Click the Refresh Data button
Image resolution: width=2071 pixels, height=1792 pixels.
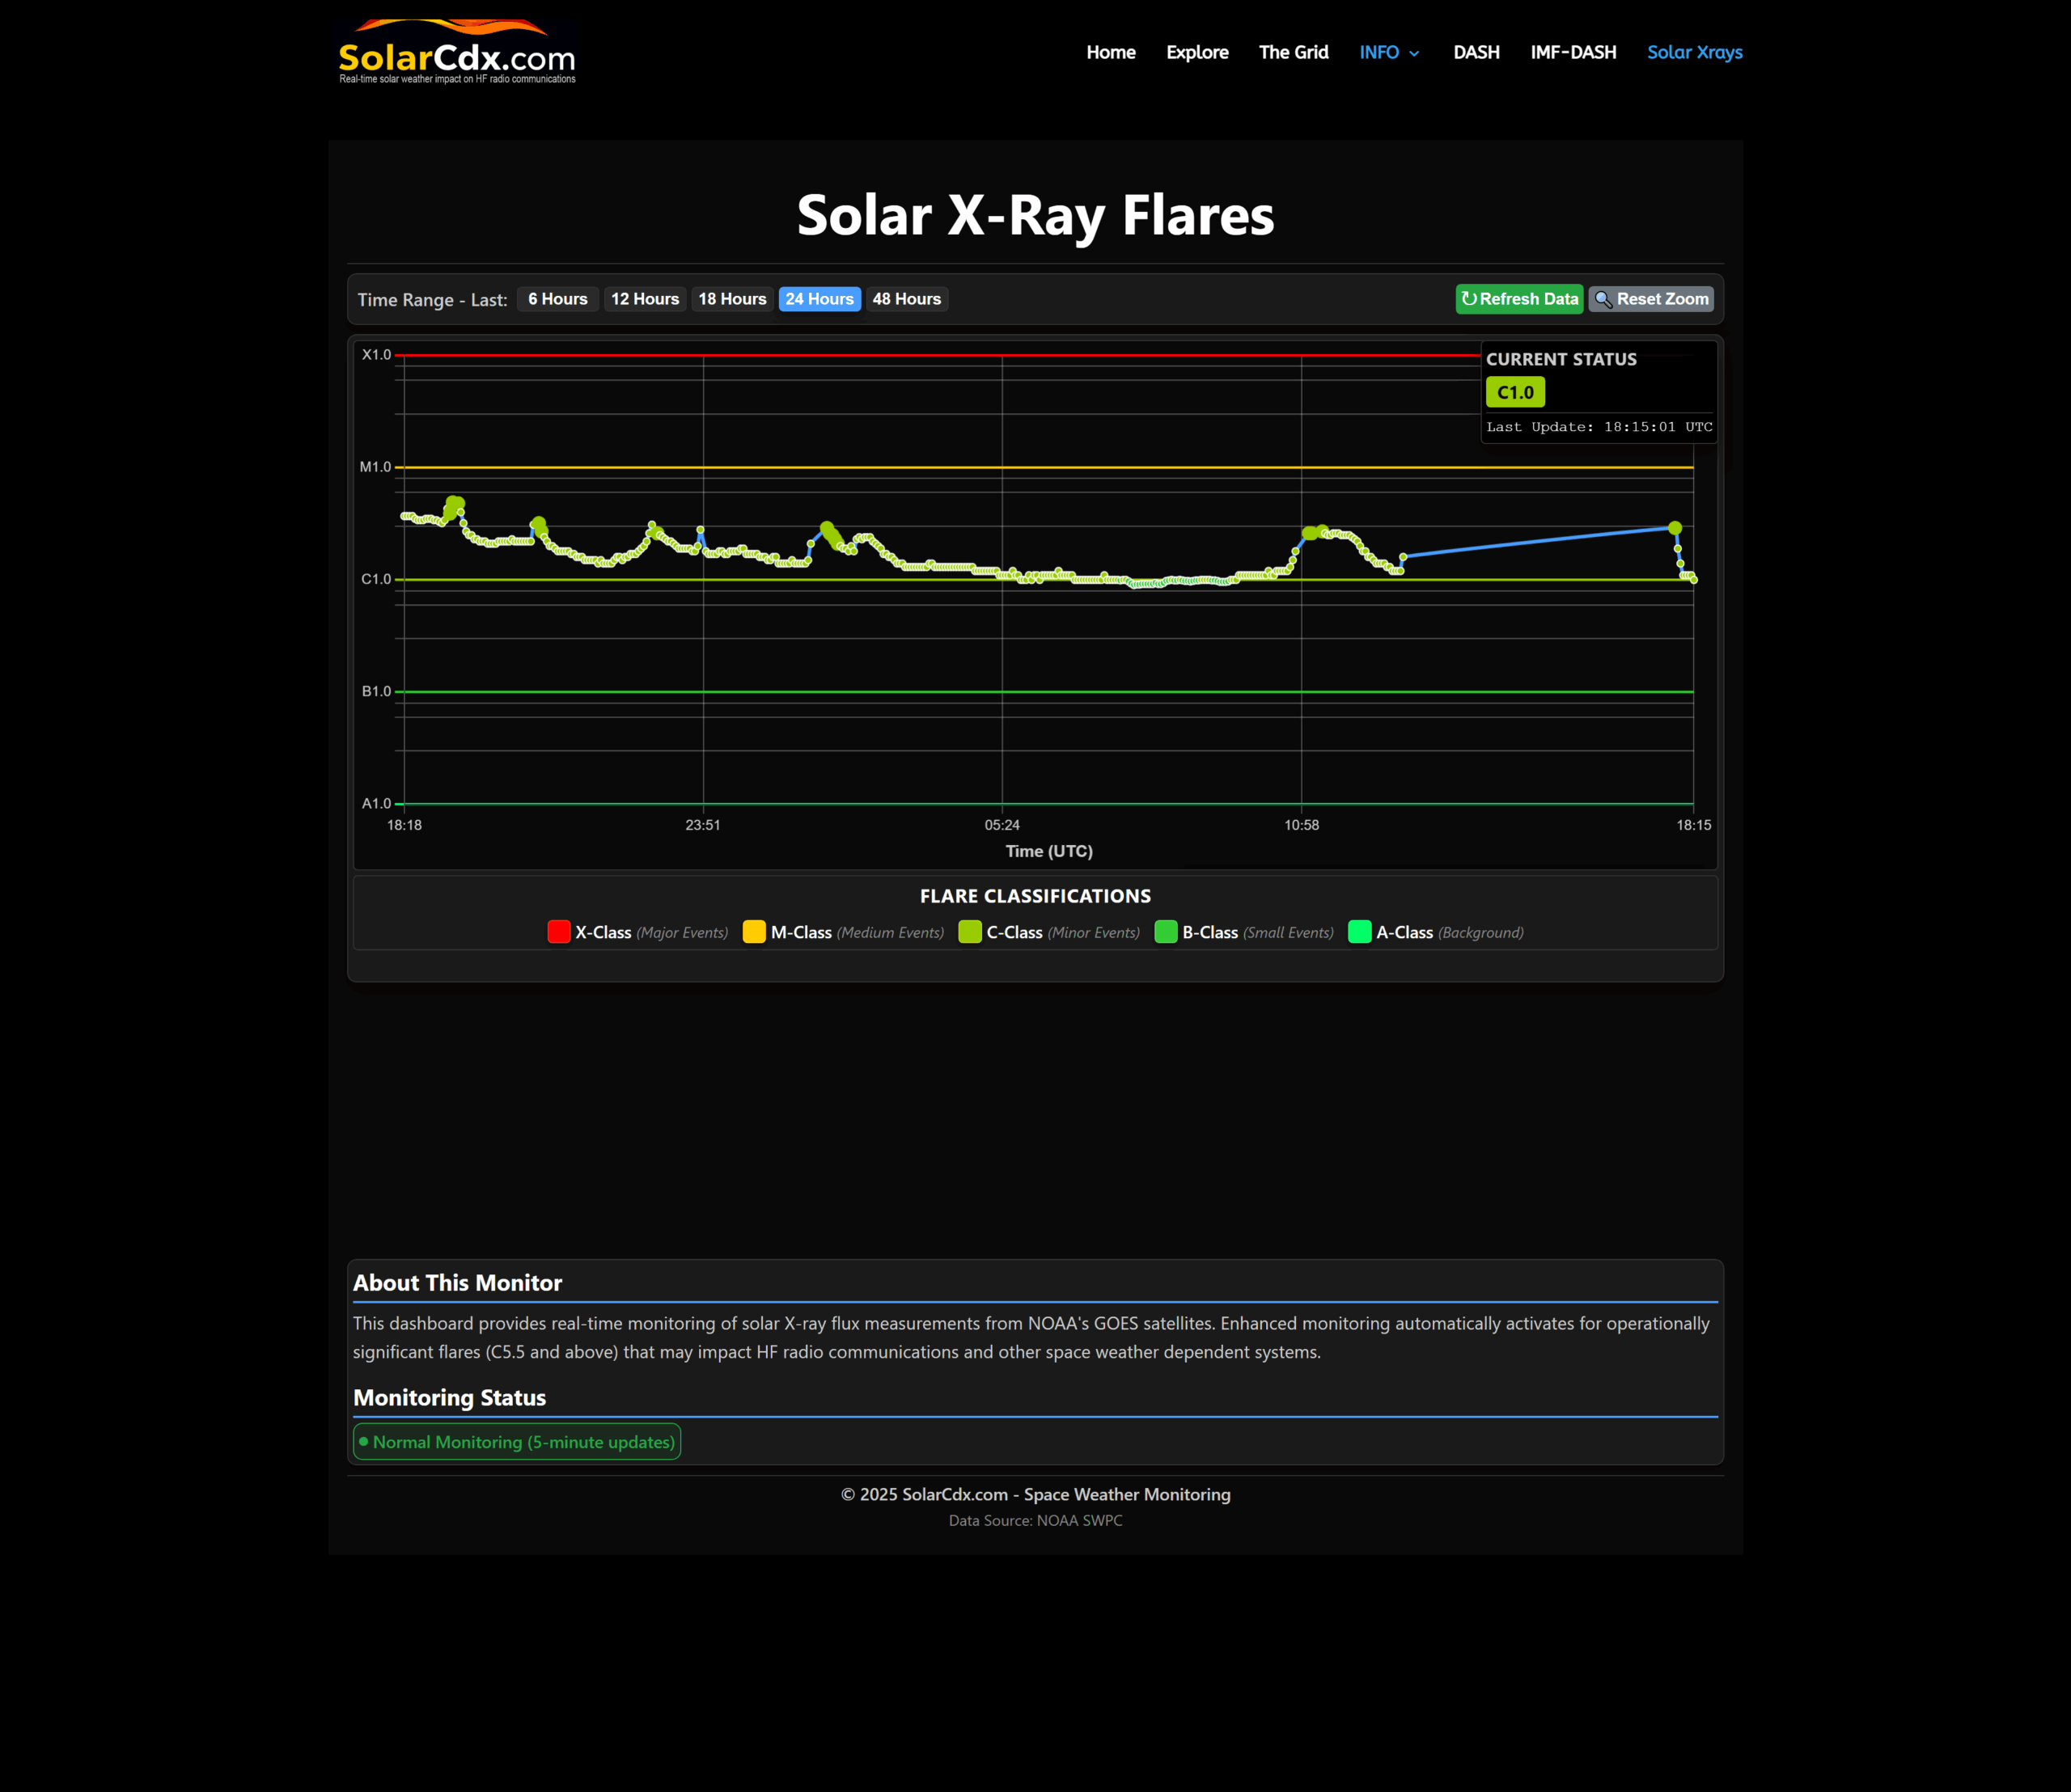(1518, 299)
